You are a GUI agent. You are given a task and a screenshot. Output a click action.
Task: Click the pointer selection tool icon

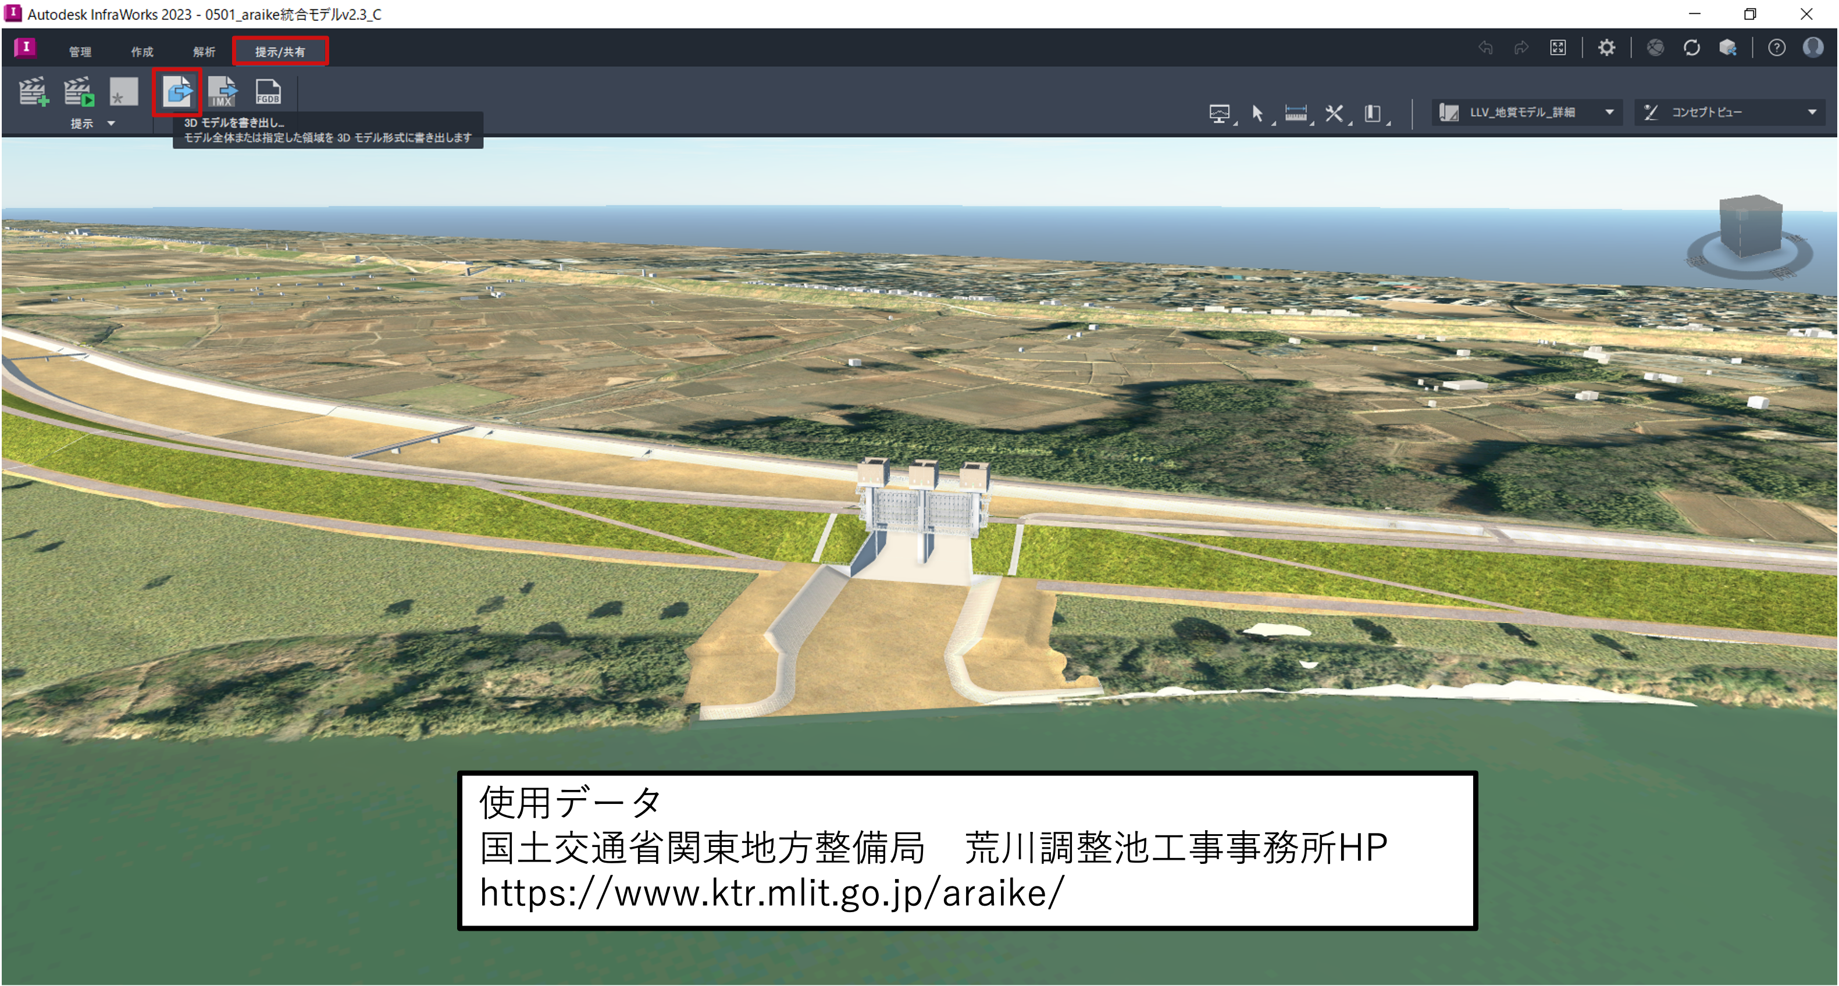pyautogui.click(x=1257, y=113)
